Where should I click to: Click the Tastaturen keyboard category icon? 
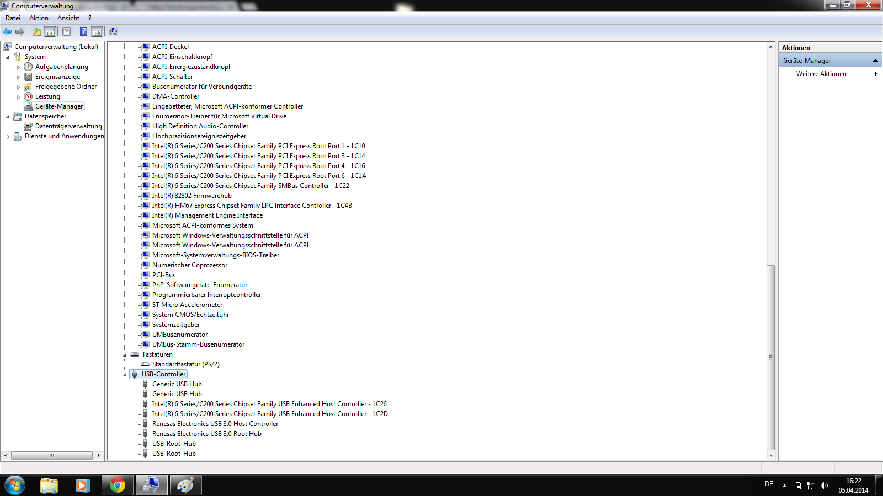click(x=135, y=354)
